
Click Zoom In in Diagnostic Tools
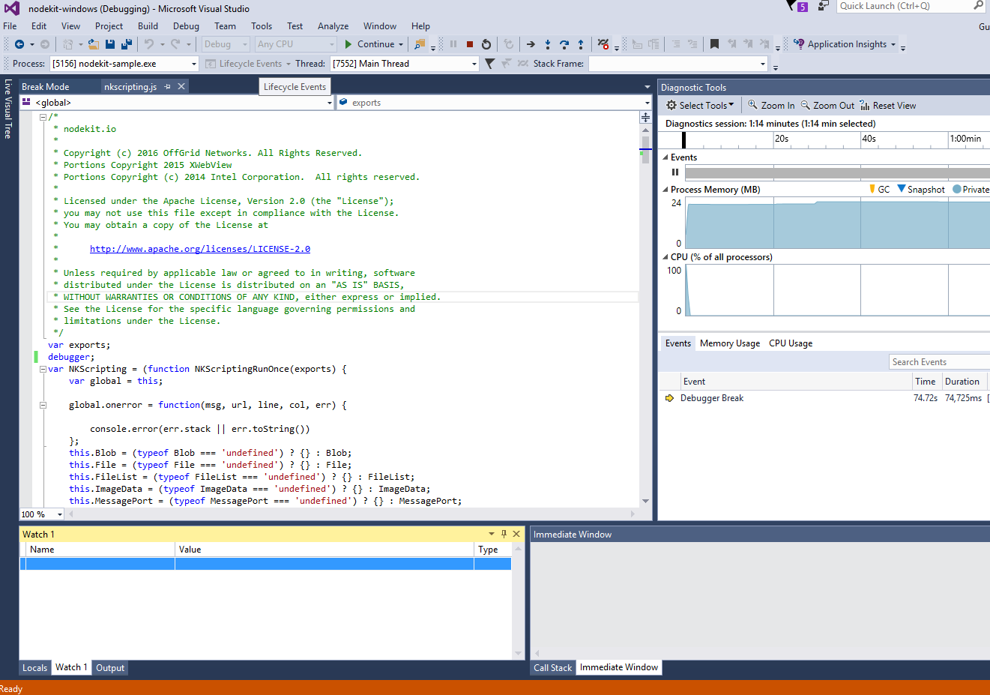click(x=771, y=106)
